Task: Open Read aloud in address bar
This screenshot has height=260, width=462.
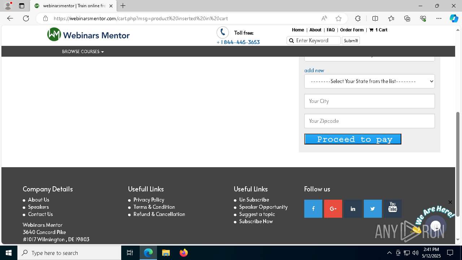Action: click(x=324, y=18)
